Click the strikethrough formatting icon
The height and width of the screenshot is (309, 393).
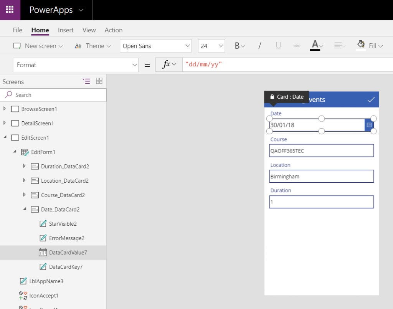coord(297,46)
